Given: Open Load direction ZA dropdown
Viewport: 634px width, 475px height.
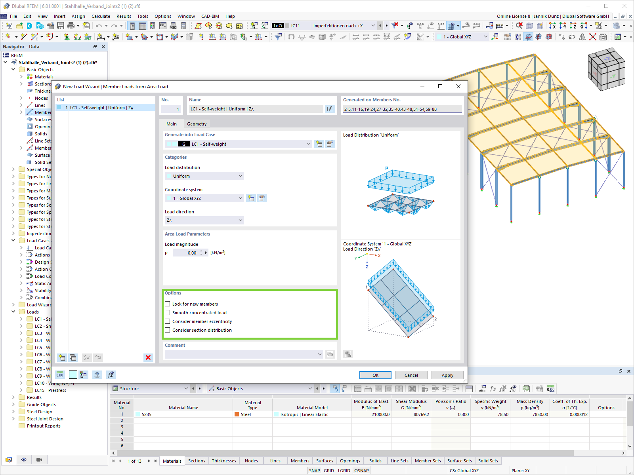Looking at the screenshot, I should (241, 220).
